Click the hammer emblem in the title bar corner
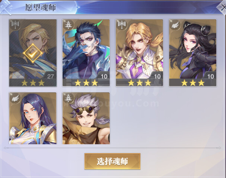This screenshot has height=178, width=226. (x=6, y=7)
